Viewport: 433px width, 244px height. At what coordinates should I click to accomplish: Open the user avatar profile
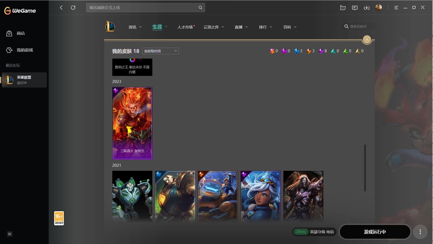coord(379,8)
